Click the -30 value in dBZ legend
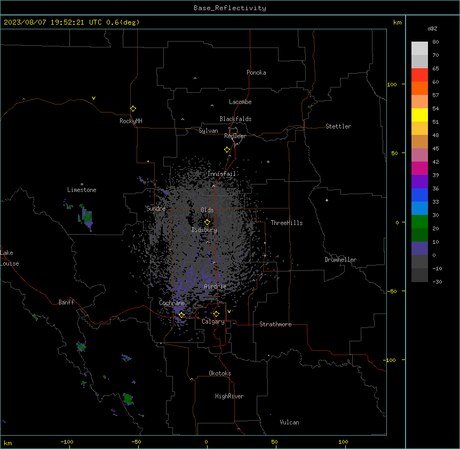The image size is (460, 449). click(x=437, y=282)
